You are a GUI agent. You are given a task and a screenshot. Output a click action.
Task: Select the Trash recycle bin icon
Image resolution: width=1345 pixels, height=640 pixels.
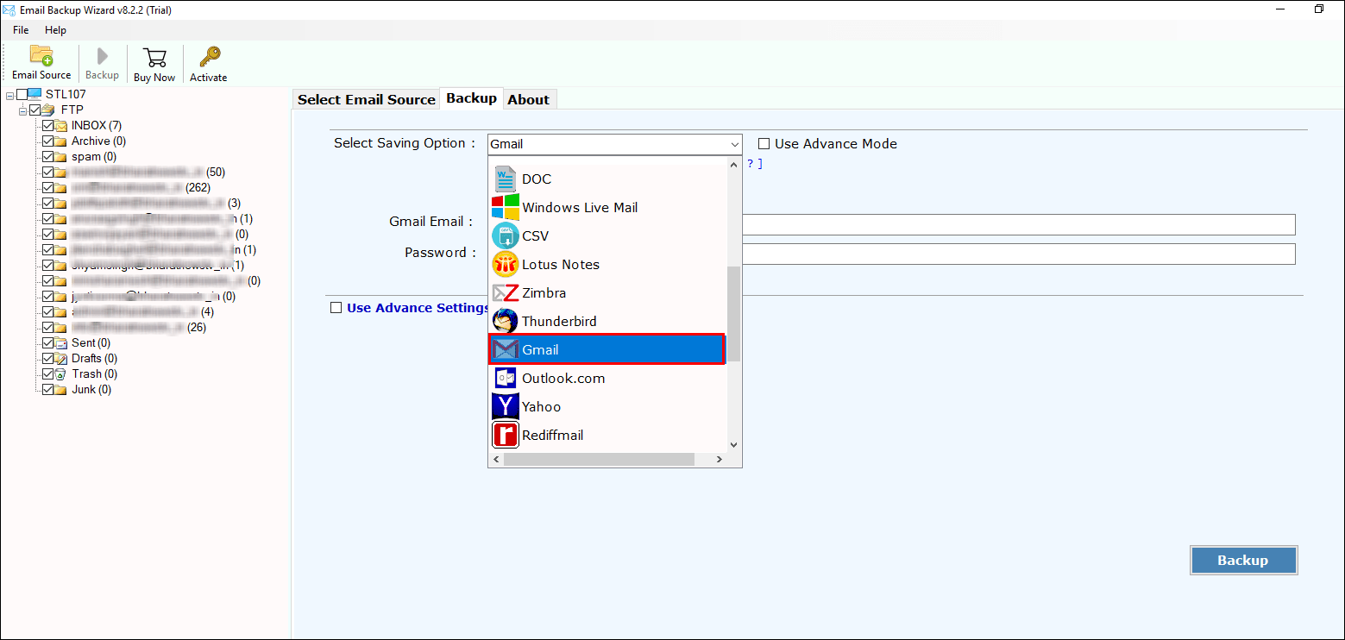coord(61,374)
